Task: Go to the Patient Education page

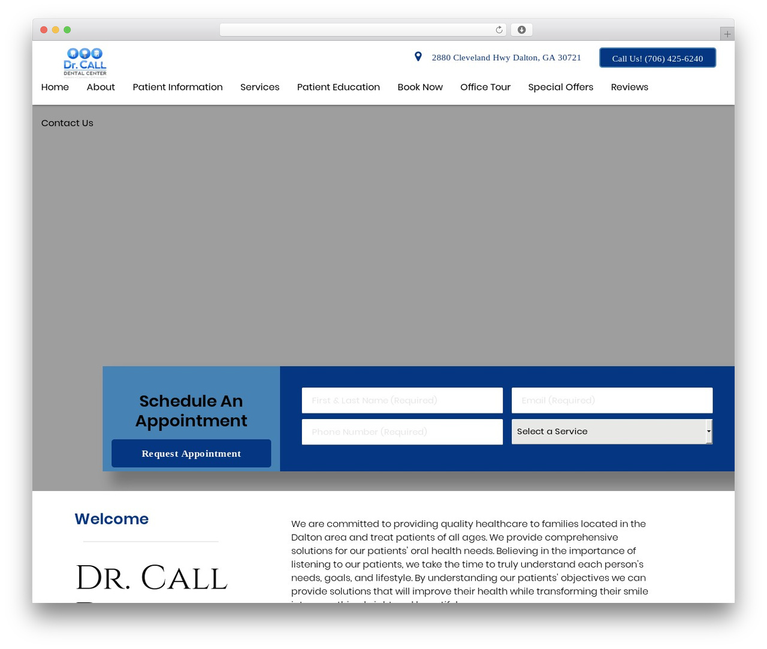Action: point(339,87)
